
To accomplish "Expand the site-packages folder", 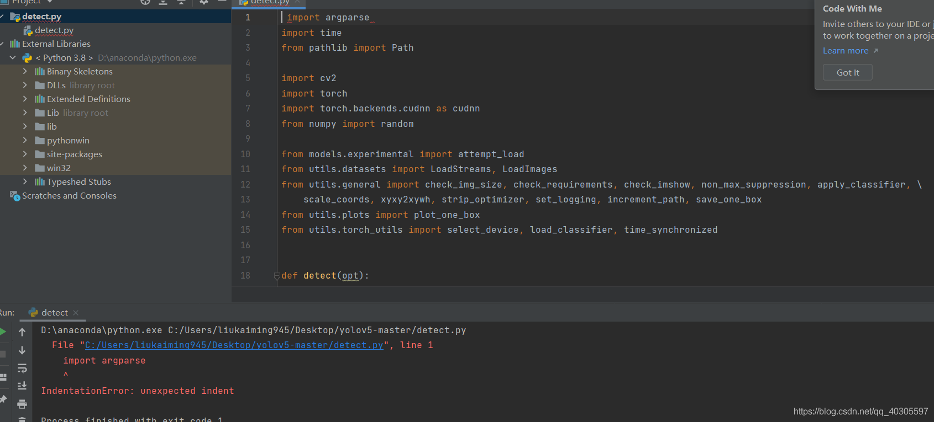I will (x=25, y=154).
